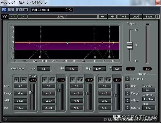161x123 pixels.
Task: Click the Master Range stepper arrows
Action: point(127,93)
